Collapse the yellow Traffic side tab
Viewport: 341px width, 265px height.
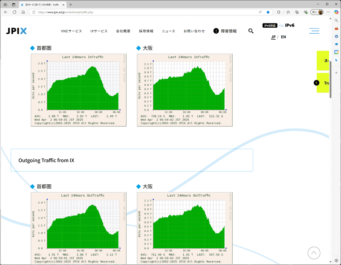317,83
